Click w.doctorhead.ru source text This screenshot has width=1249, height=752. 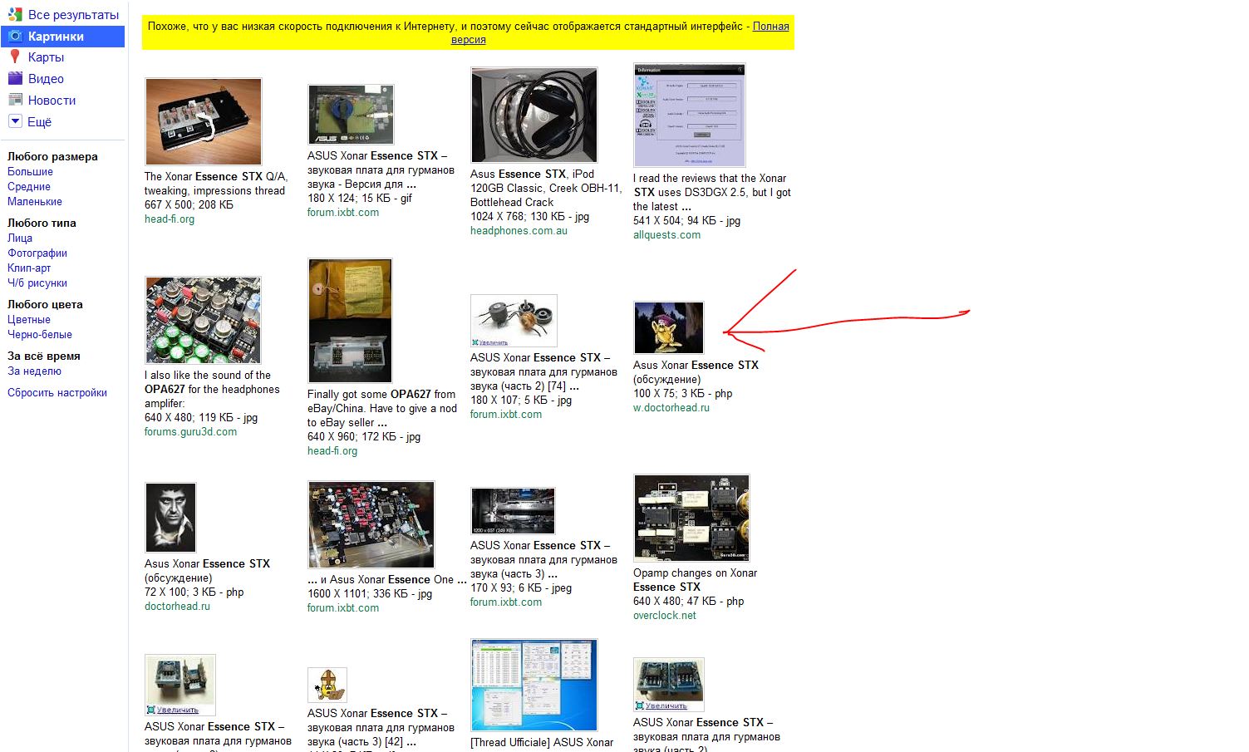671,408
